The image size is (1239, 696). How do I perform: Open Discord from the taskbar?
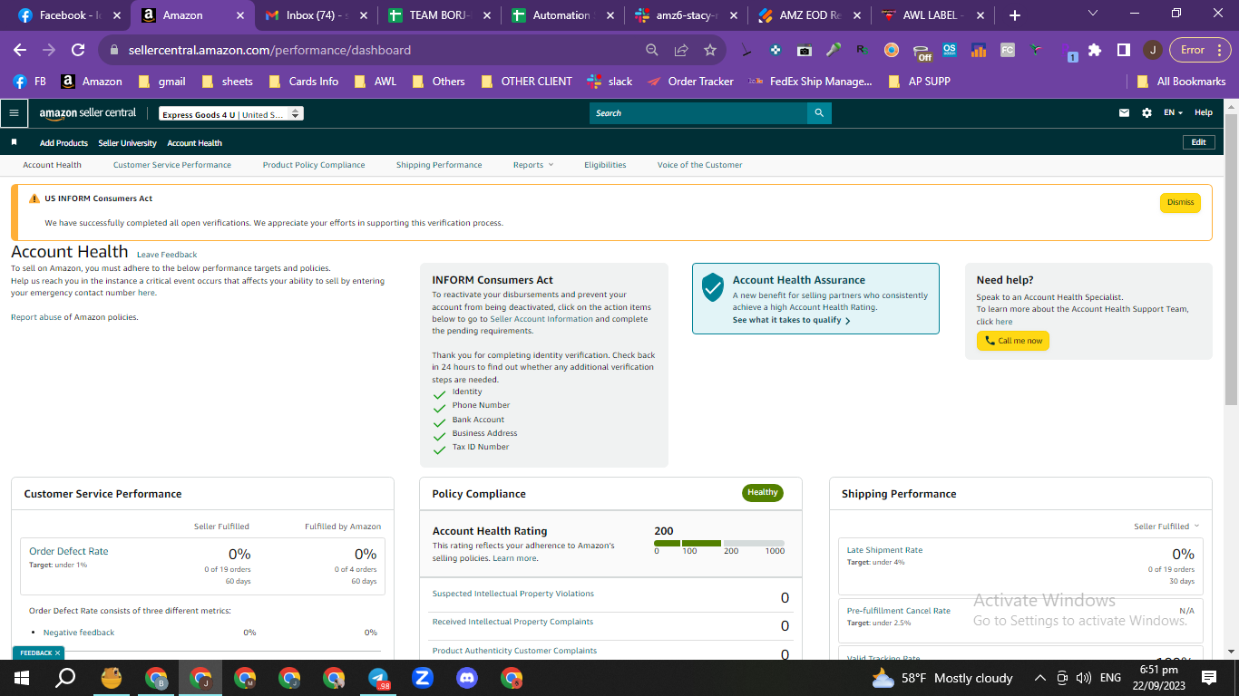click(x=467, y=678)
